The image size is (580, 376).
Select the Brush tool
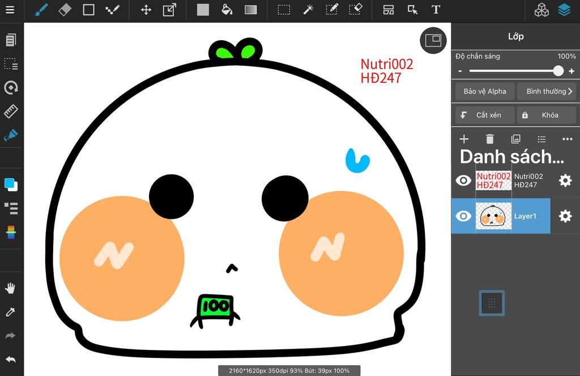point(41,10)
